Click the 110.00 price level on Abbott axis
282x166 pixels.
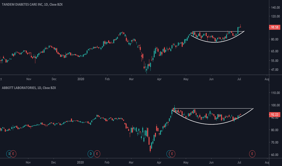coord(276,93)
